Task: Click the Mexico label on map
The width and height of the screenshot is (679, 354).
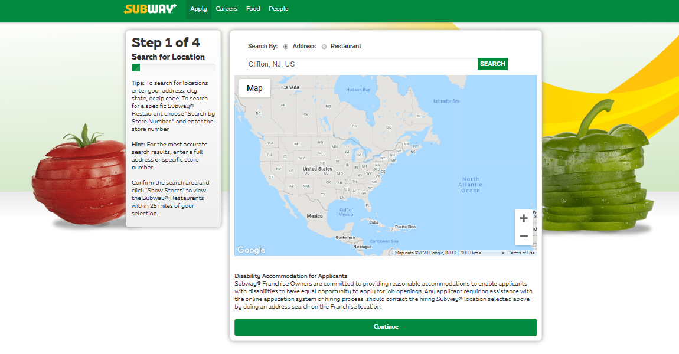Action: (315, 216)
